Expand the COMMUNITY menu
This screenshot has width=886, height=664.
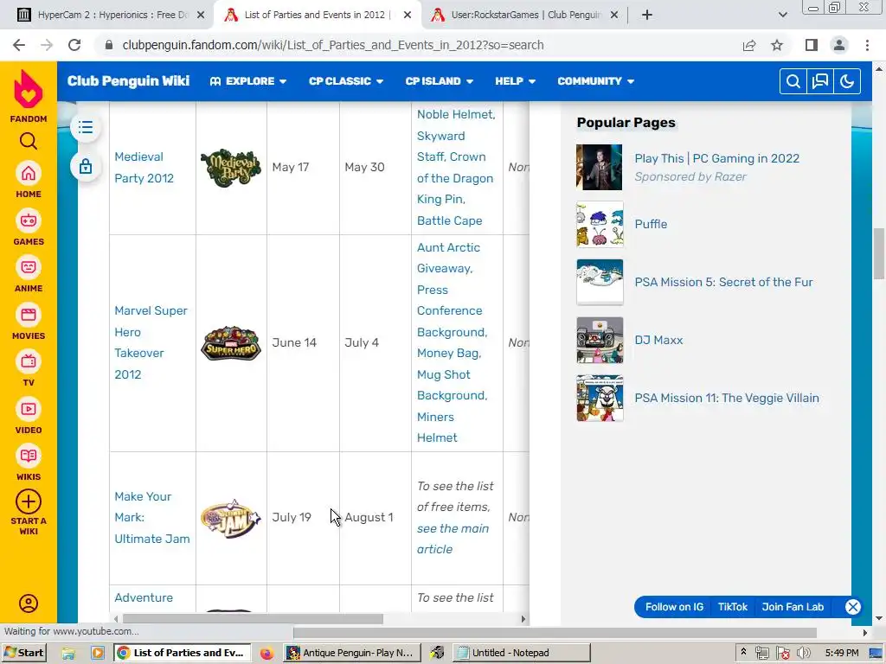tap(595, 81)
